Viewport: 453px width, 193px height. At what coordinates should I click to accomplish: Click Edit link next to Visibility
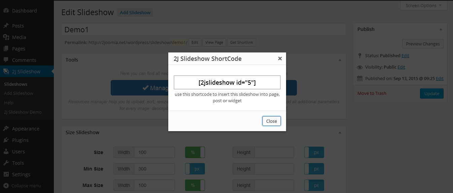[401, 67]
